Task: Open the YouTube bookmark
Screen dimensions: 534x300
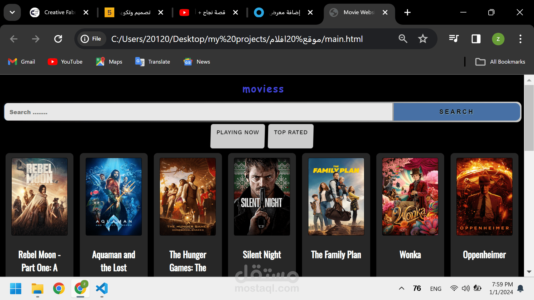Action: point(65,62)
